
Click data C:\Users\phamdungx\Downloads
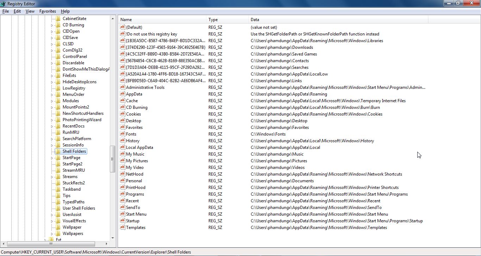point(282,47)
